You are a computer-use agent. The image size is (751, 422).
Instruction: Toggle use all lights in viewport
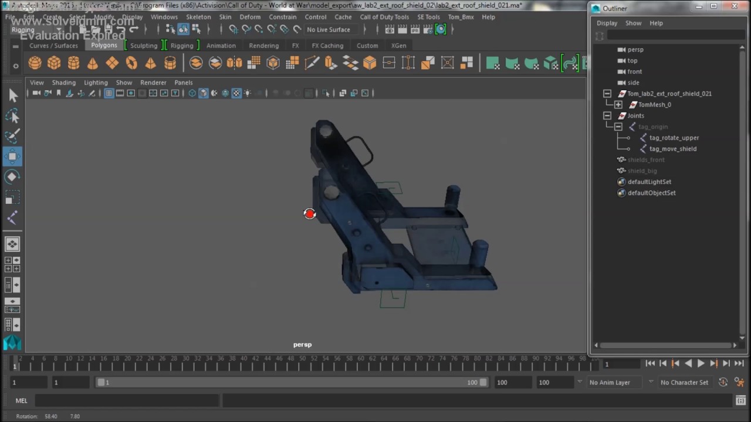248,93
